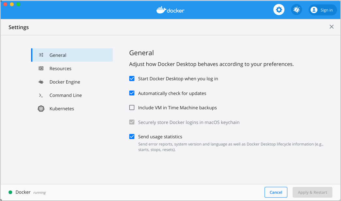Uncheck Automatically check for updates
The height and width of the screenshot is (201, 341).
pos(132,93)
